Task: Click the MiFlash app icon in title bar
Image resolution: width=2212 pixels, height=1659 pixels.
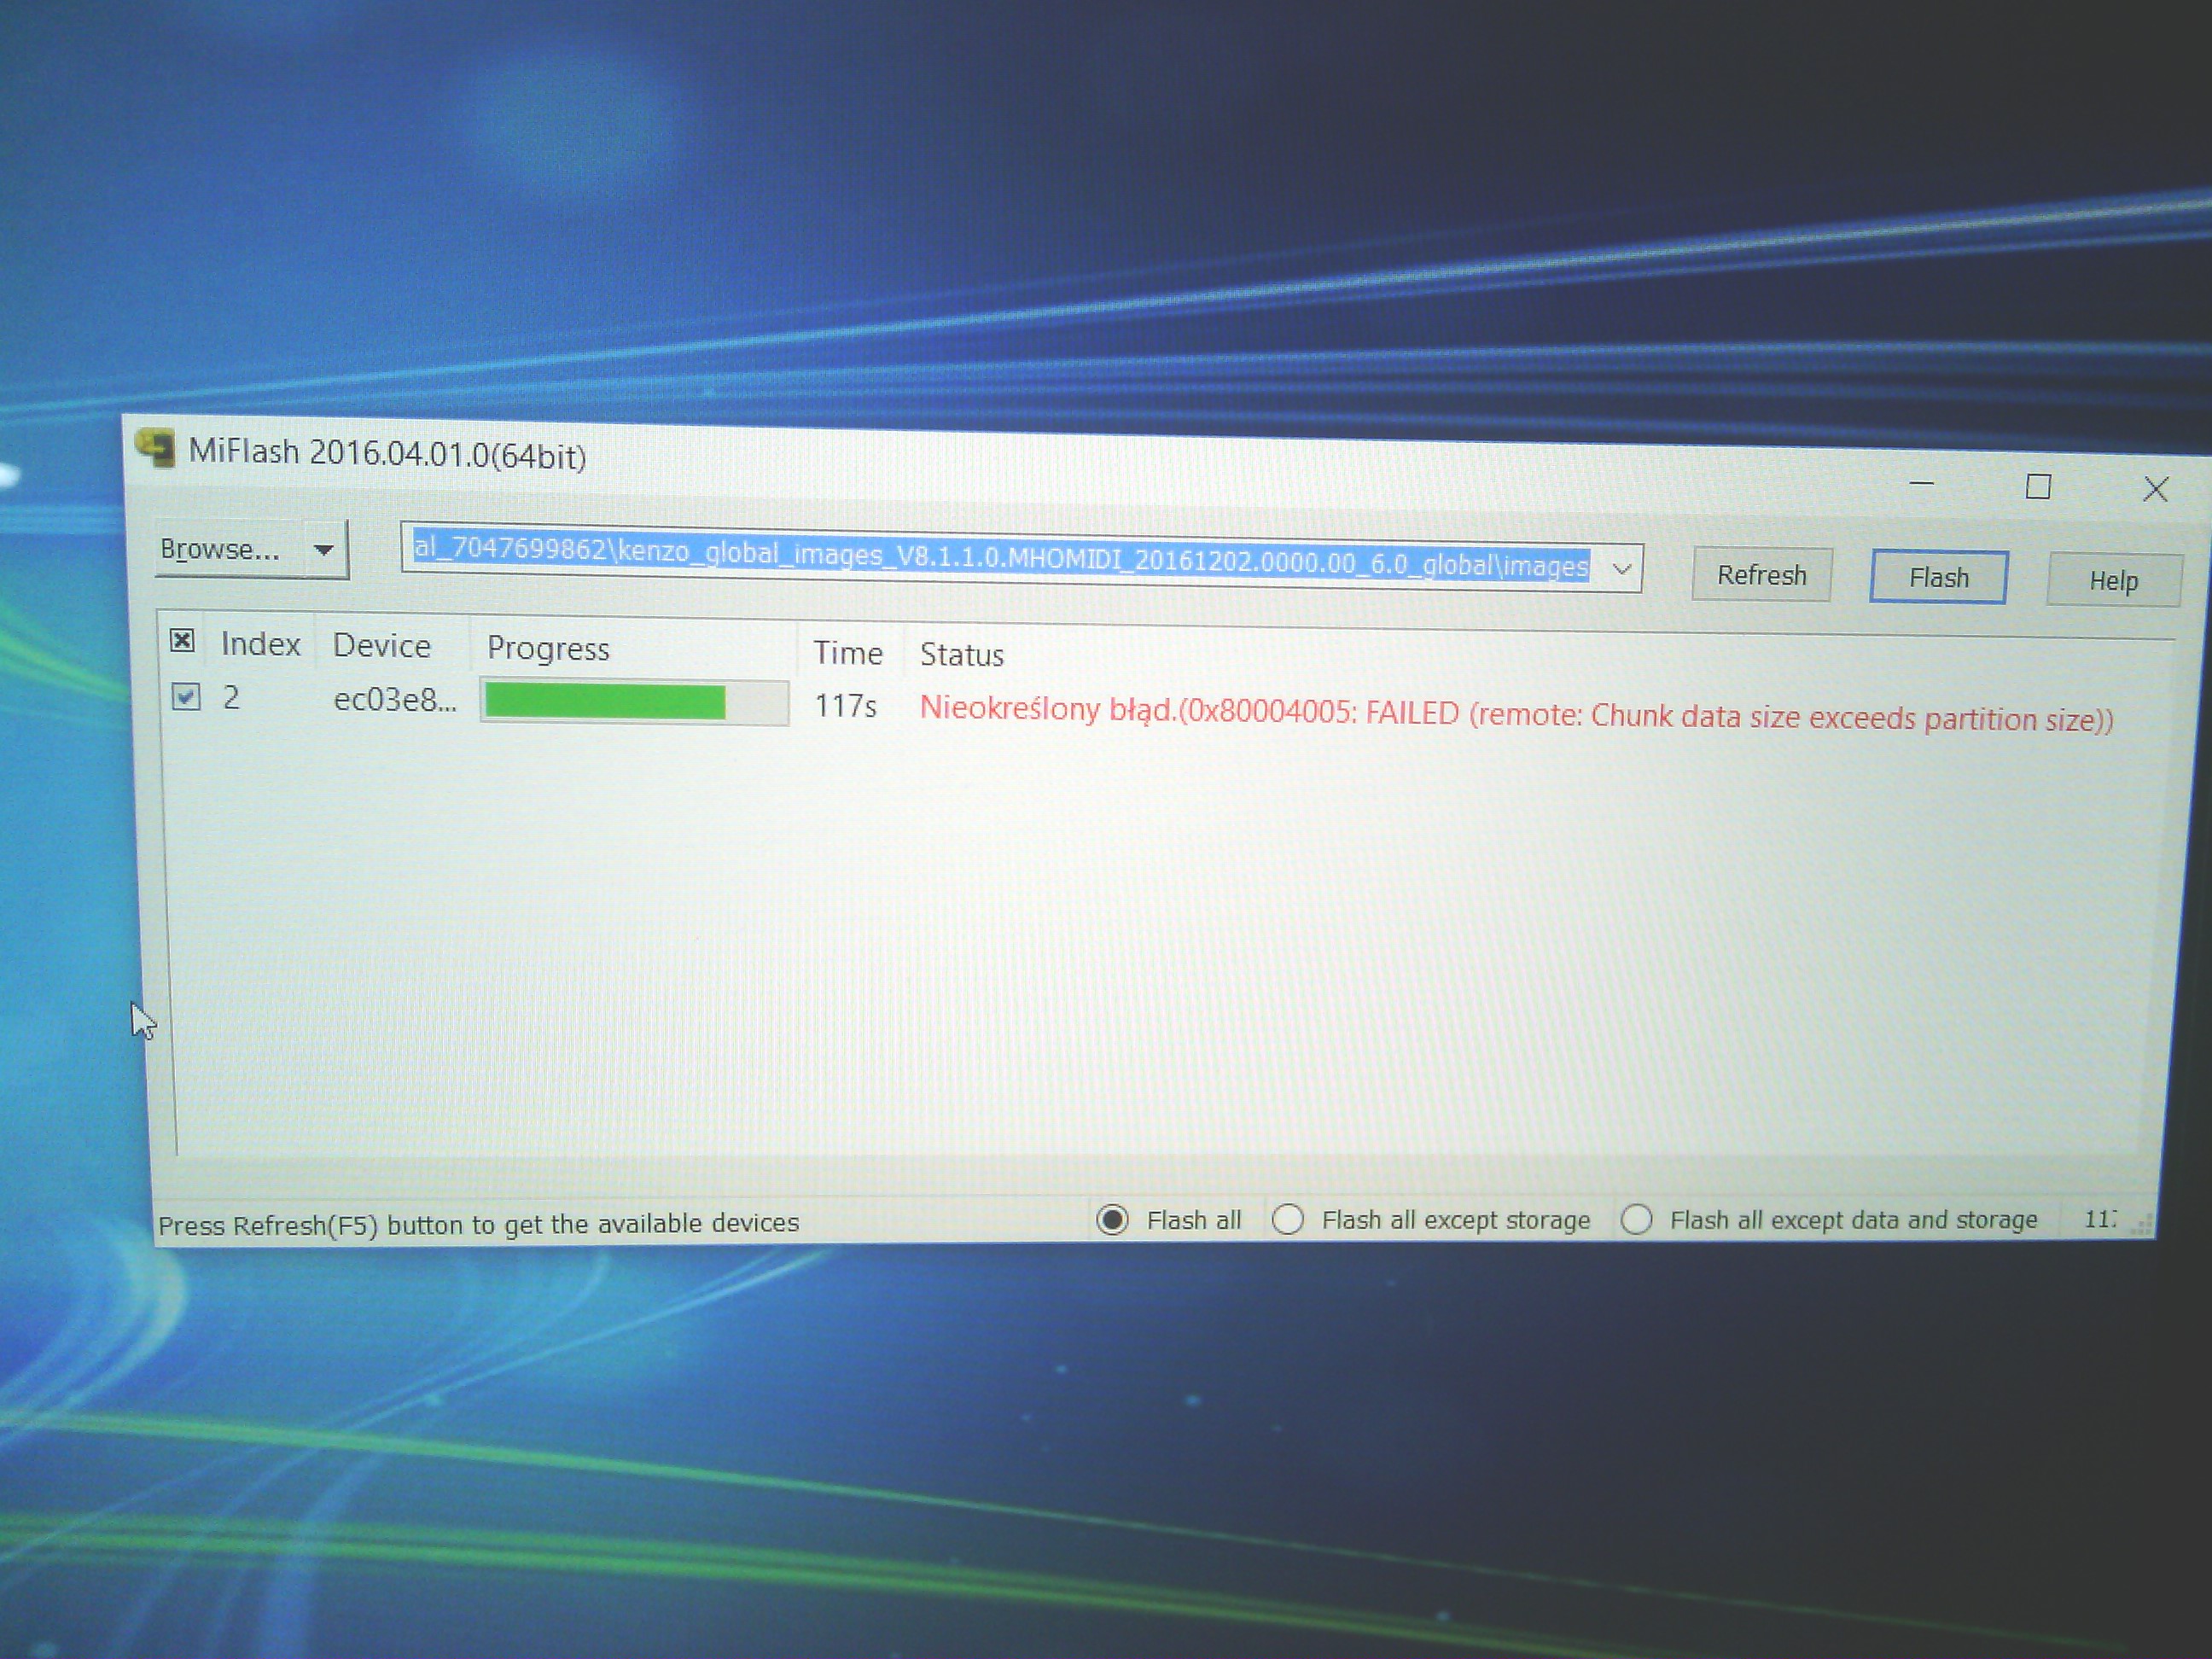Action: coord(156,449)
